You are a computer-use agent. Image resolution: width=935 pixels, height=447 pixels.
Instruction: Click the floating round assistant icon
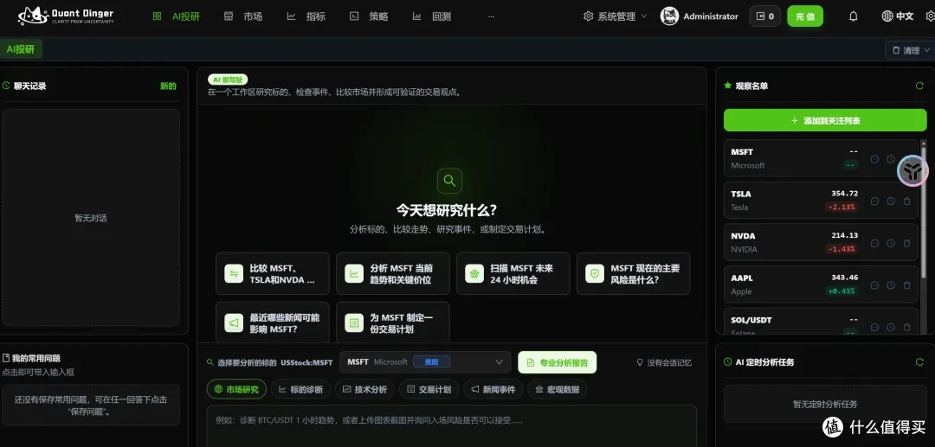tap(913, 171)
